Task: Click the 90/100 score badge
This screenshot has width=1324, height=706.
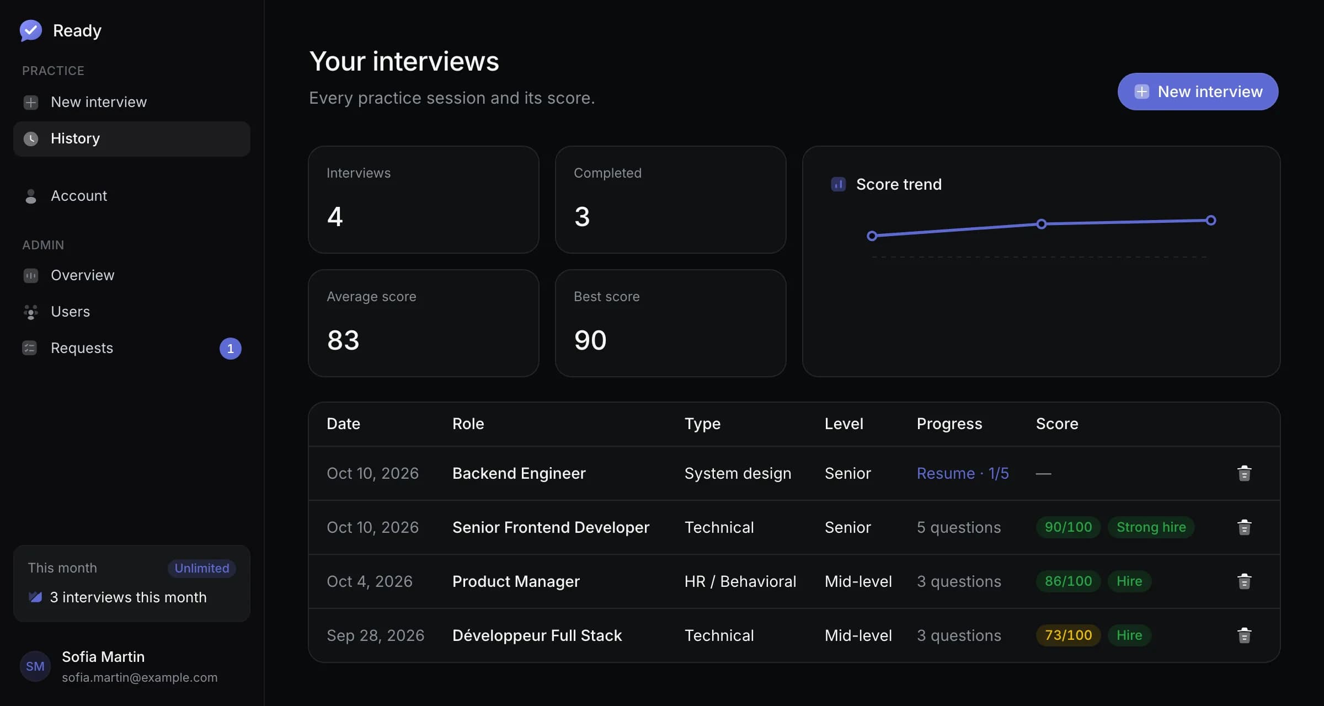Action: 1068,527
